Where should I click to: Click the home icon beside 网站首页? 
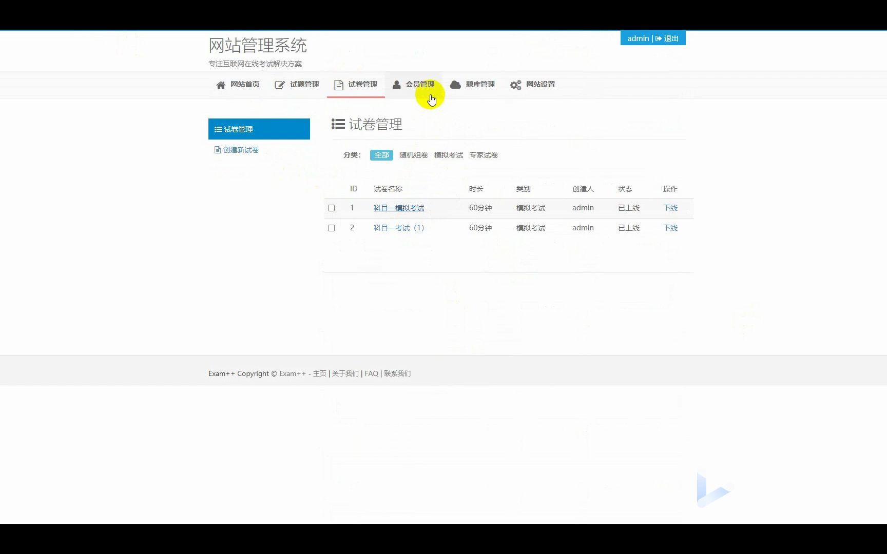tap(221, 85)
